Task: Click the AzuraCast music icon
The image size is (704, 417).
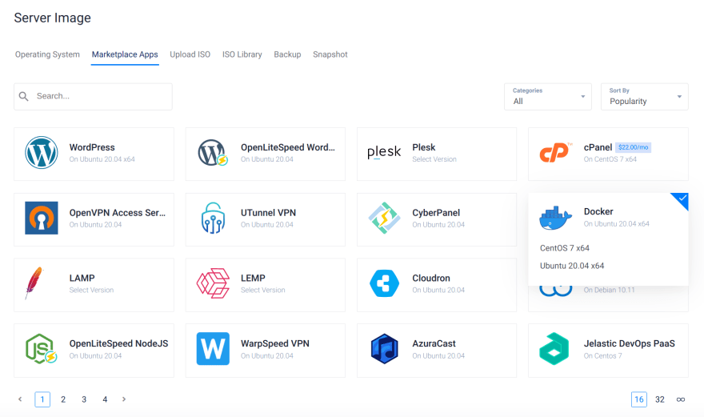Action: tap(384, 349)
